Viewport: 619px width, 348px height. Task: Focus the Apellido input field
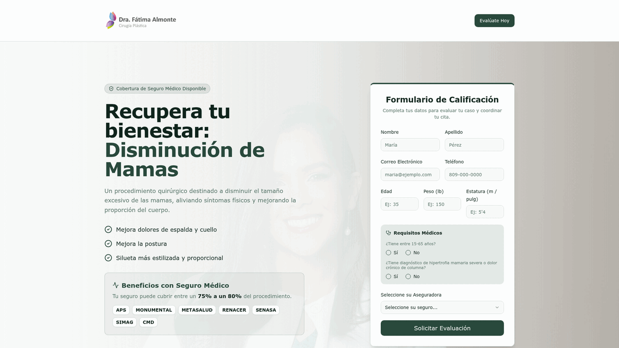(x=474, y=145)
